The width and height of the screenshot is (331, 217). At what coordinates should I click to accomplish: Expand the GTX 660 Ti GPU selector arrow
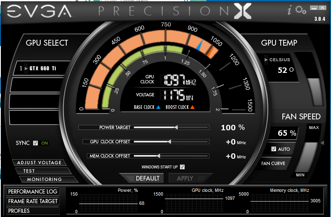[x=26, y=68]
